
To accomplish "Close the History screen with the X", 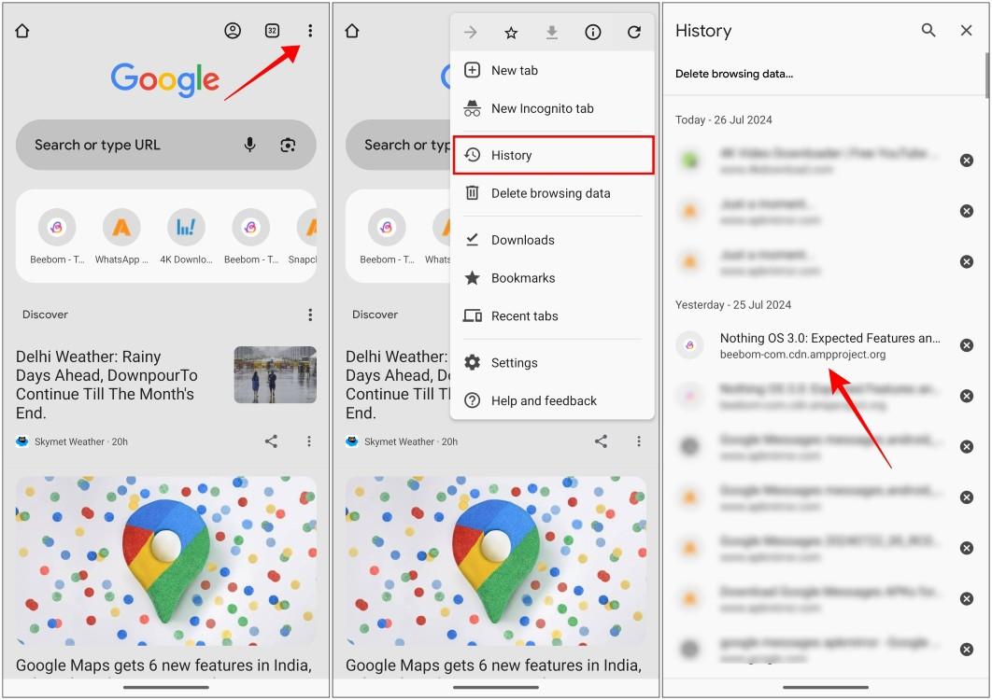I will tap(966, 30).
